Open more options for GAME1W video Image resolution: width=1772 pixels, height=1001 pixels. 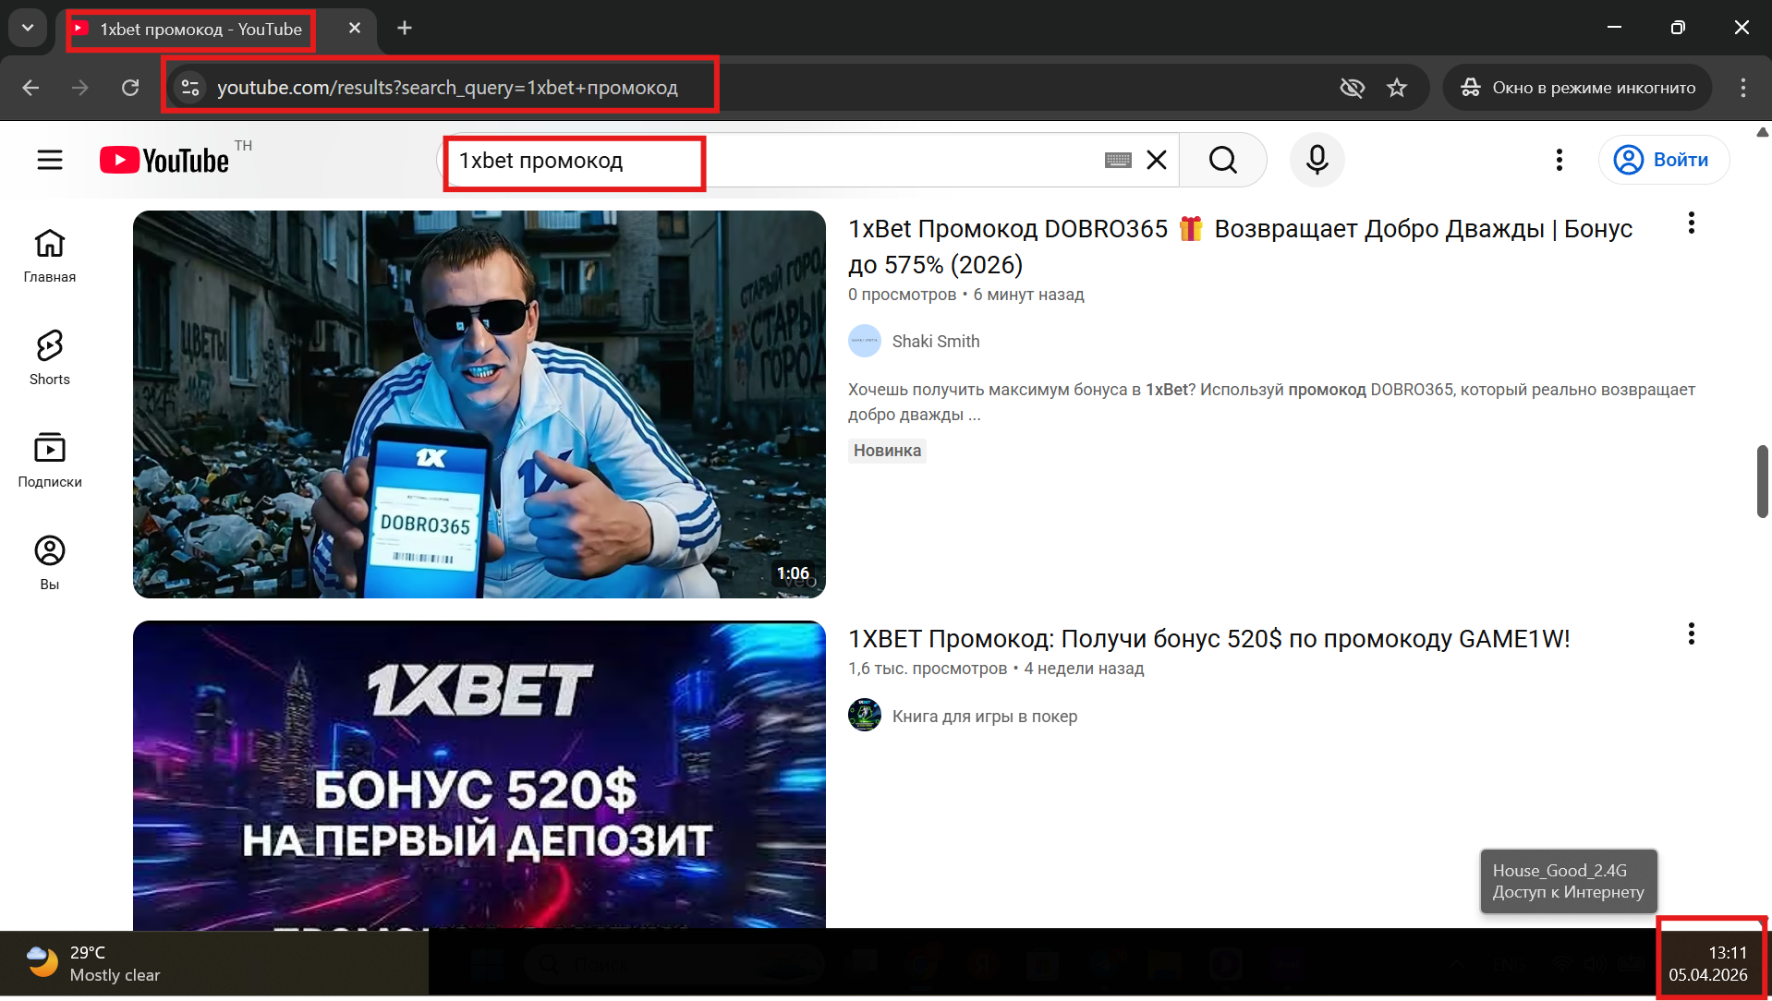1692,633
